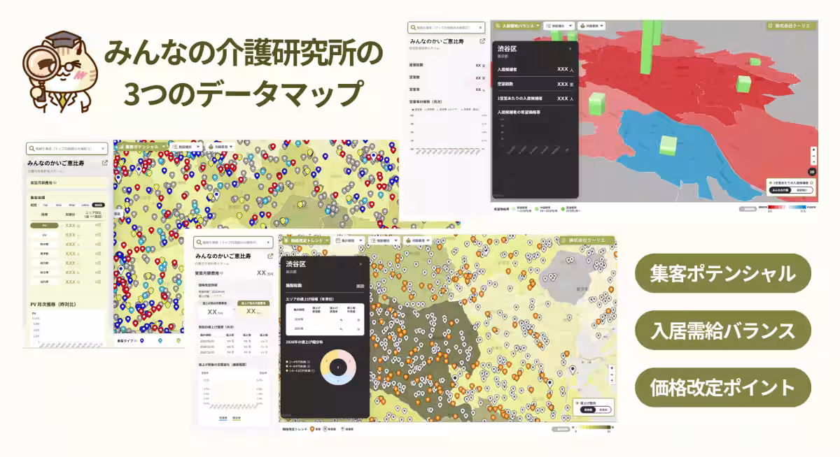Clear search with X in potential map
Viewport: 840px width, 457px height.
coord(101,148)
